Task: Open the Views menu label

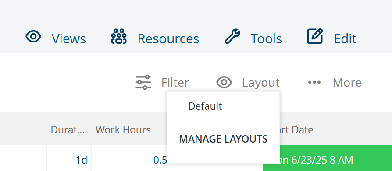Action: coord(69,39)
